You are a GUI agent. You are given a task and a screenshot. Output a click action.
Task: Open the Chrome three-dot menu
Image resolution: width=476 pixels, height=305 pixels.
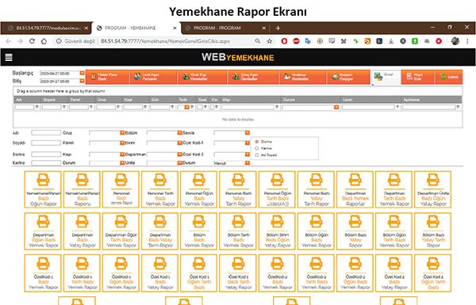[x=467, y=41]
